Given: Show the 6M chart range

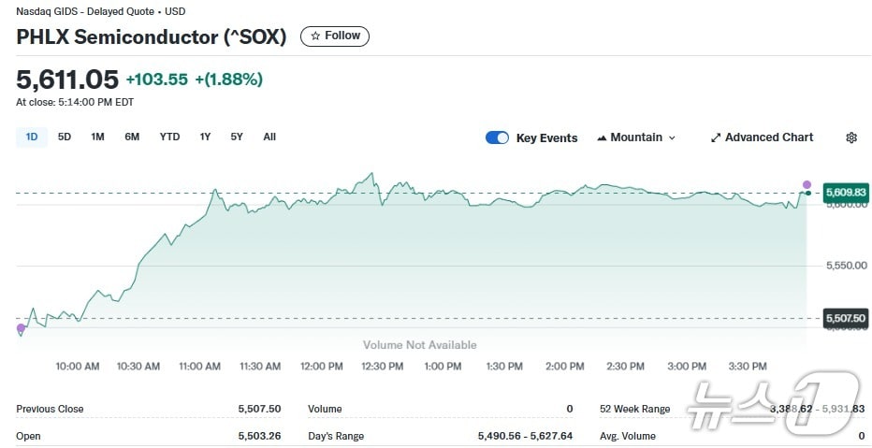Looking at the screenshot, I should click(x=132, y=137).
